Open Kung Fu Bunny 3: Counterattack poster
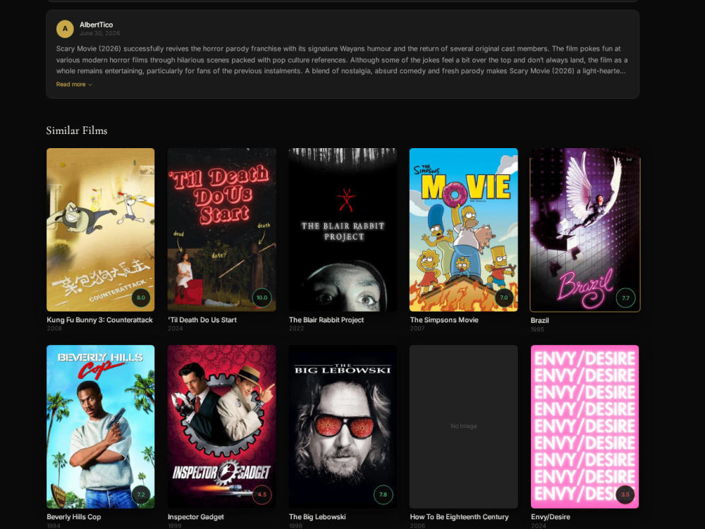Image resolution: width=705 pixels, height=529 pixels. 100,230
